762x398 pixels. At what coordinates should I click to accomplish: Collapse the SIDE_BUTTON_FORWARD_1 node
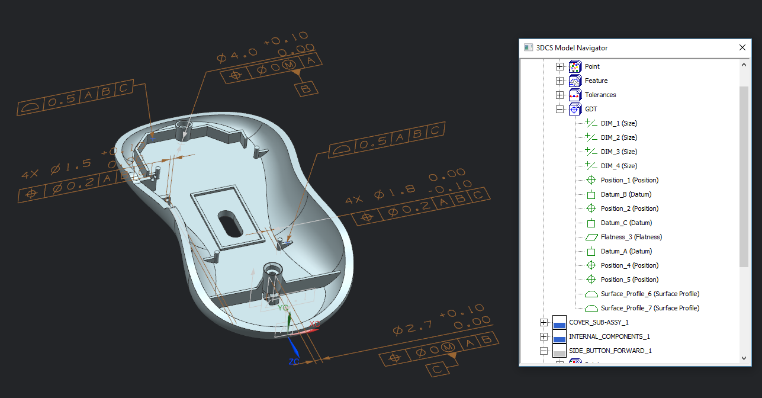tap(544, 350)
